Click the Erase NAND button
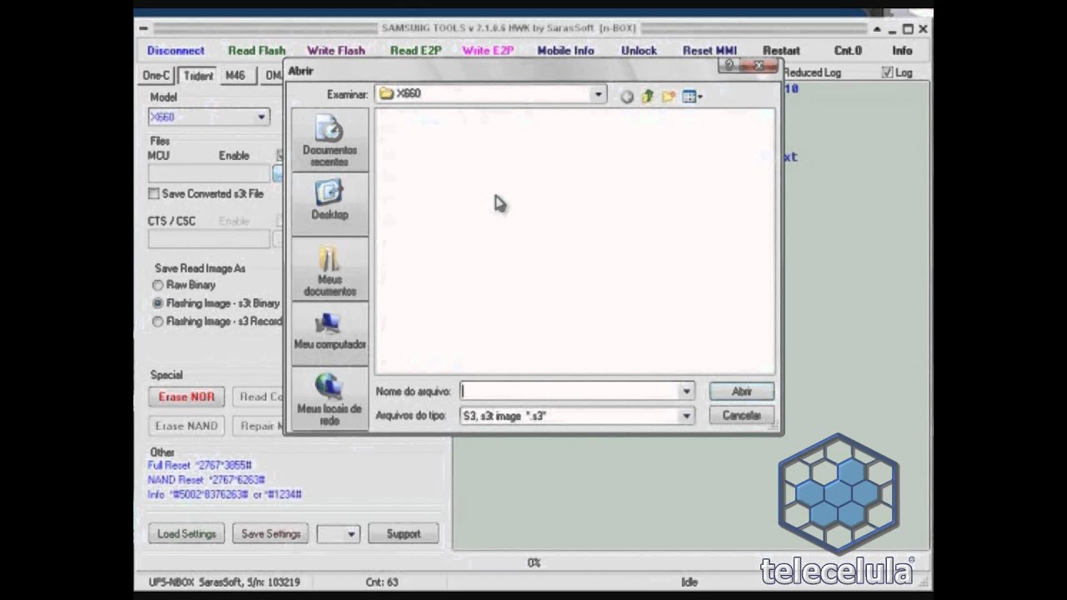The image size is (1067, 600). tap(187, 426)
